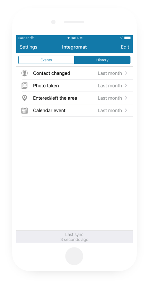The width and height of the screenshot is (149, 286).
Task: Tap the Photo taken stacked photos icon
Action: tap(25, 85)
